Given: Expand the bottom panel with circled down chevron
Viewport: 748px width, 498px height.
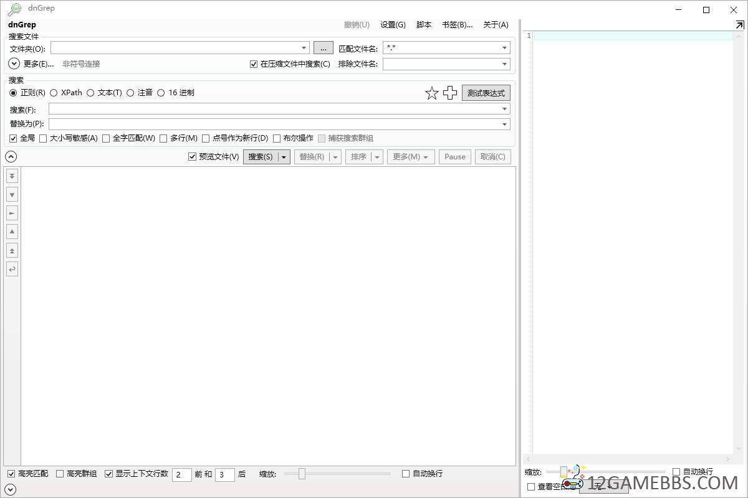Looking at the screenshot, I should click(x=11, y=490).
